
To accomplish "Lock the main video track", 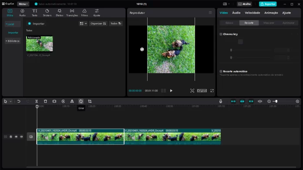I will (x=11, y=137).
